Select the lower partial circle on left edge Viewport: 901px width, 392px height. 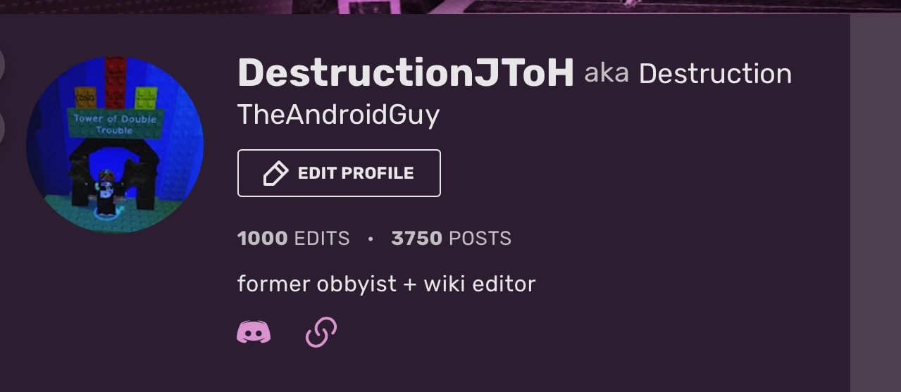click(1, 128)
